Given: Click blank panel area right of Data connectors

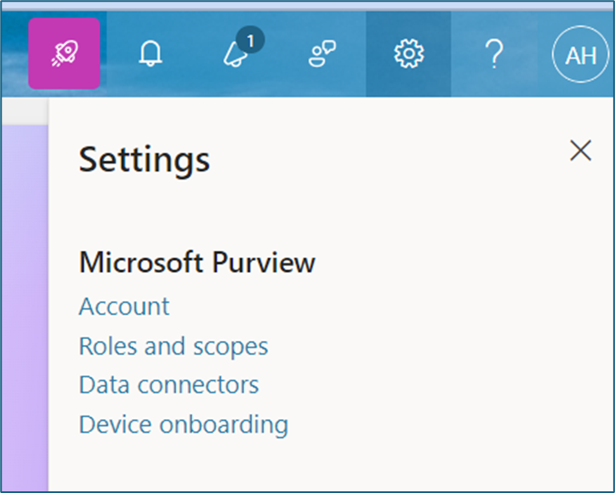Looking at the screenshot, I should click(x=425, y=384).
